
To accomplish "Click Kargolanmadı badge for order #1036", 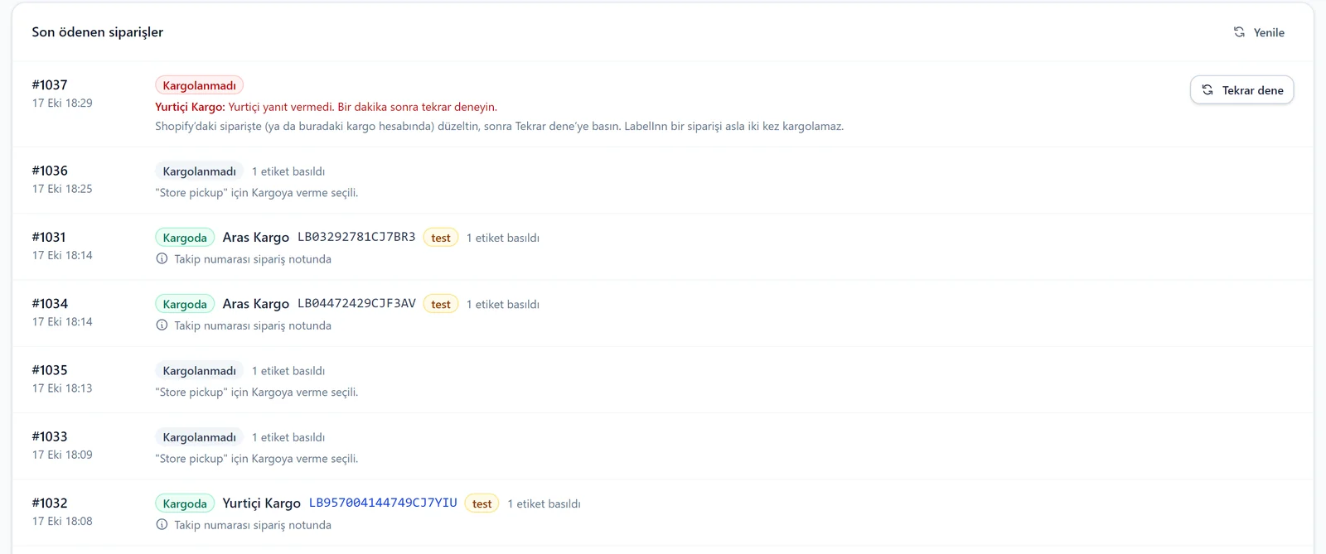I will [199, 171].
